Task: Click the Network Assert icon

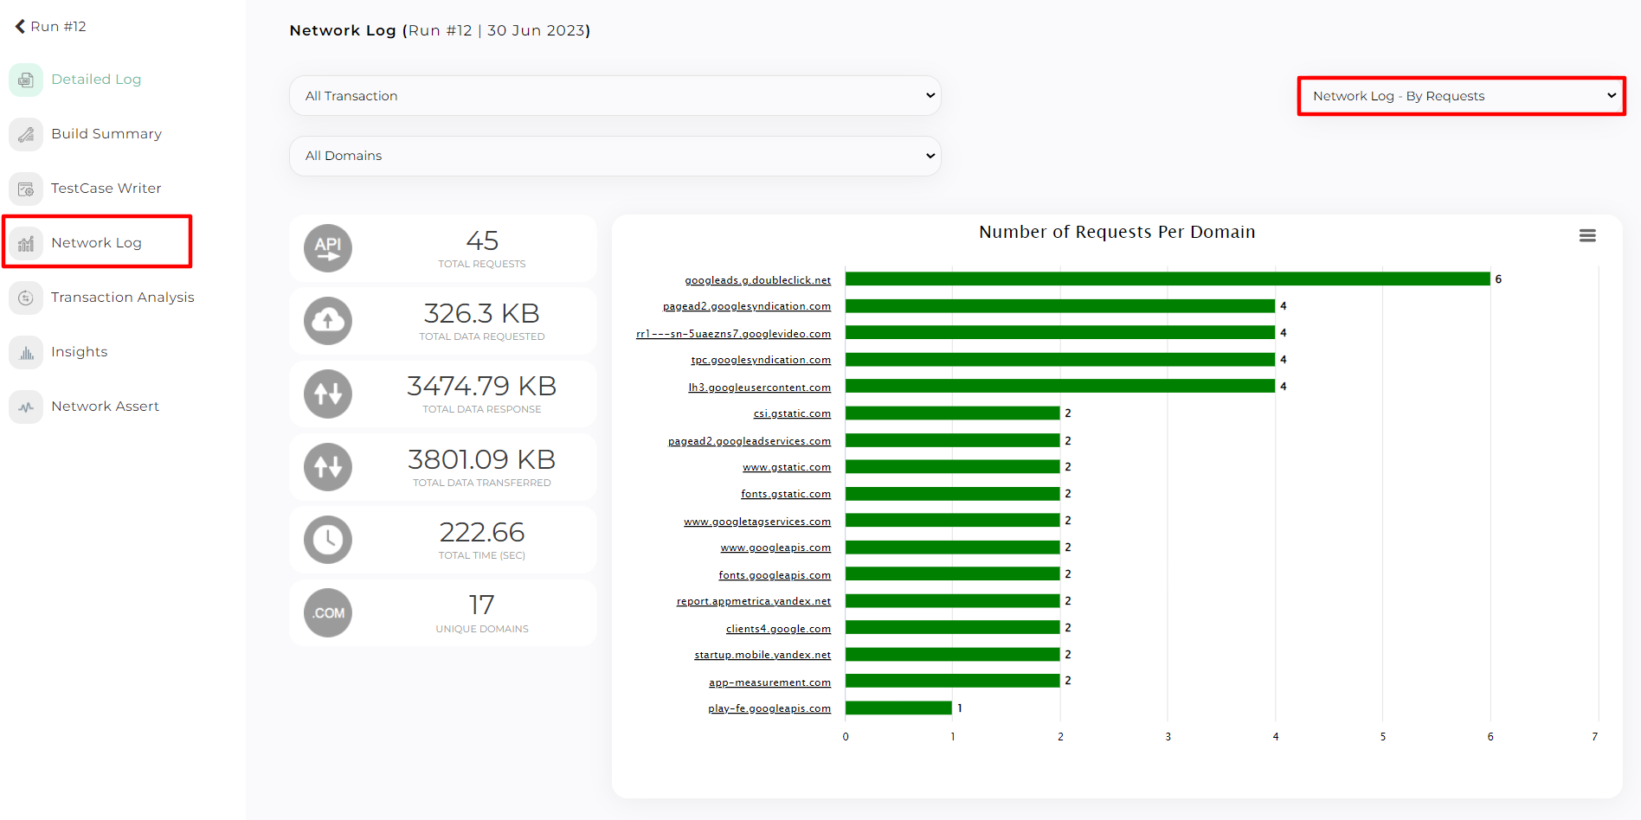Action: coord(26,407)
